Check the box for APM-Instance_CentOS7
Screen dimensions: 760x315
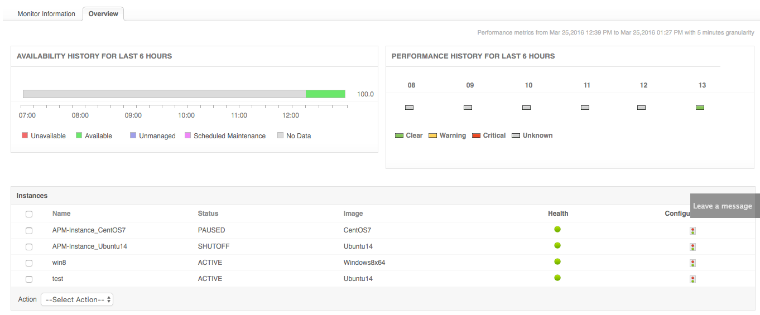click(x=29, y=230)
